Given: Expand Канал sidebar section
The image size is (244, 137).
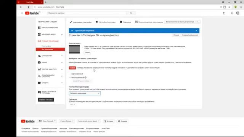Looking at the screenshot, I should tap(62, 62).
